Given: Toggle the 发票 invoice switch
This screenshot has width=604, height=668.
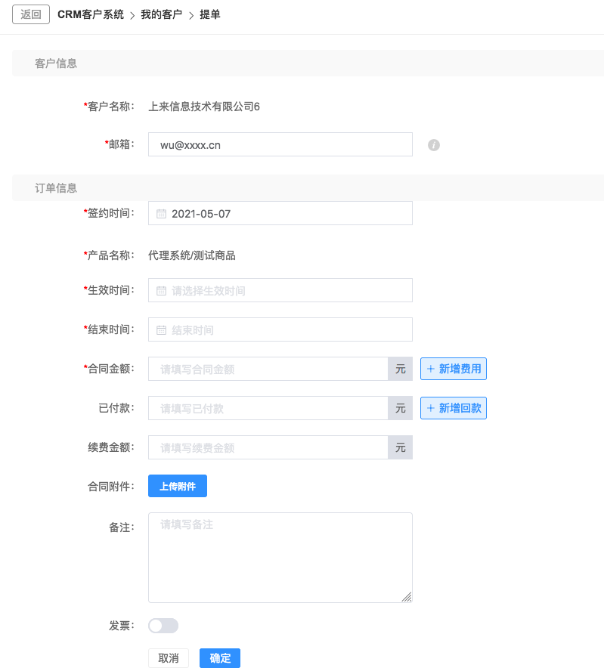Looking at the screenshot, I should (163, 626).
